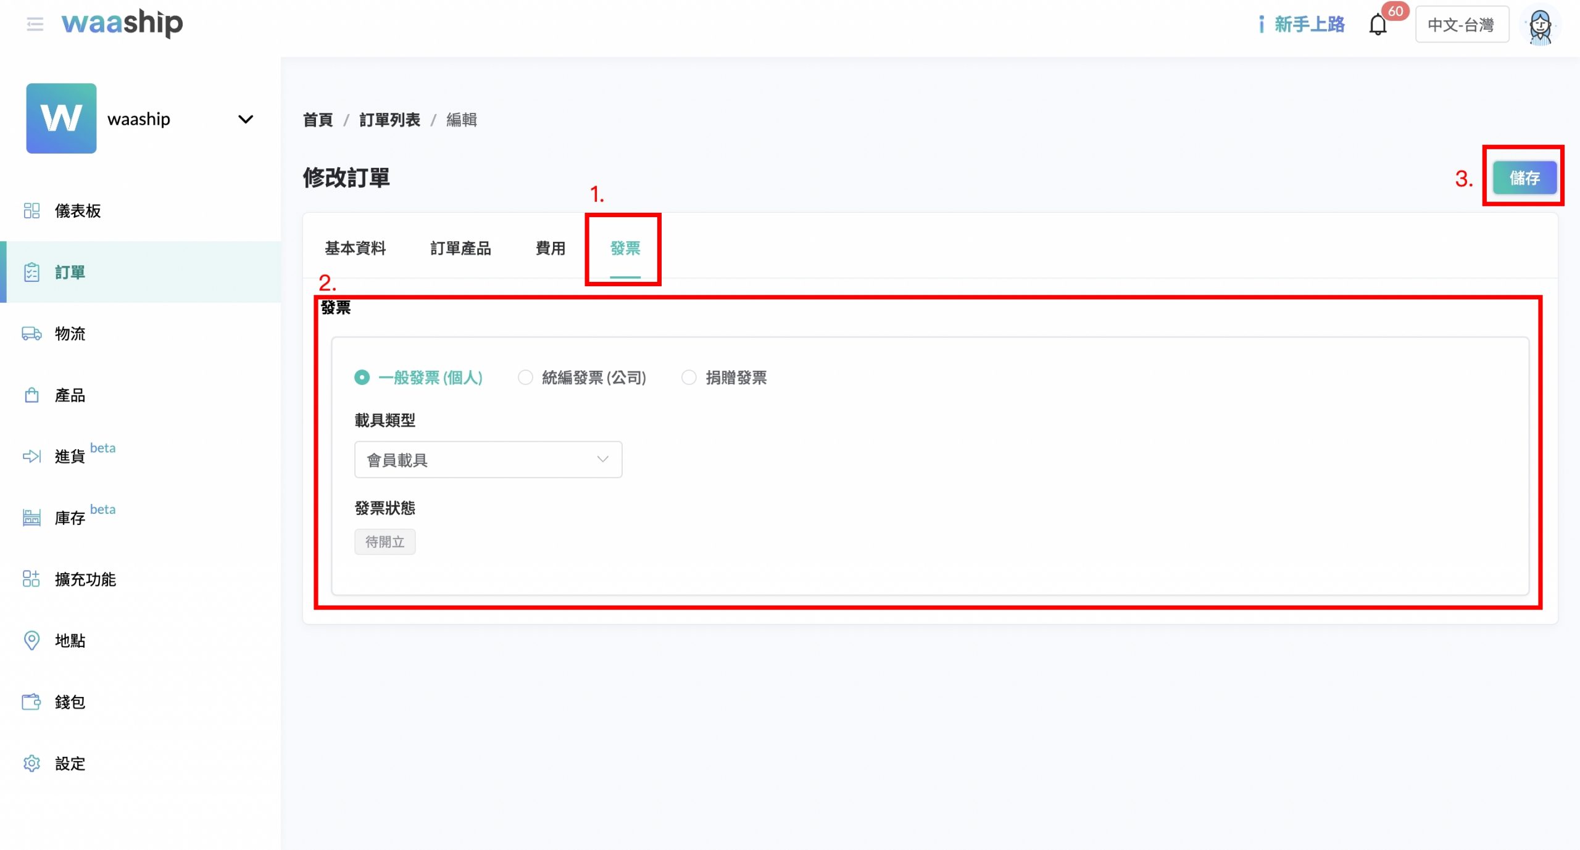Click the Wallet (錢包) icon
The width and height of the screenshot is (1580, 850).
[31, 702]
